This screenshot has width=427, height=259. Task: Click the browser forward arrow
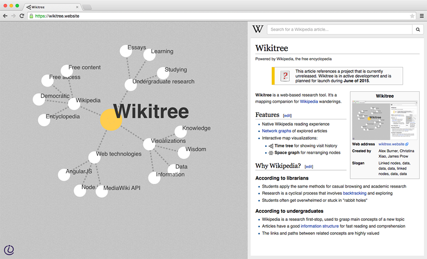click(x=13, y=16)
